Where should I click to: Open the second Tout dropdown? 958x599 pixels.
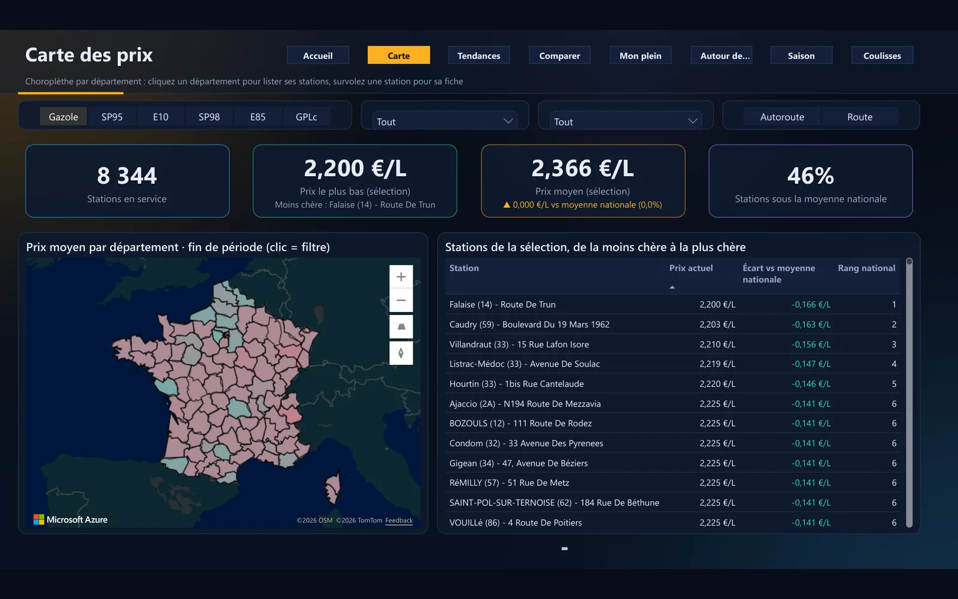(x=626, y=121)
